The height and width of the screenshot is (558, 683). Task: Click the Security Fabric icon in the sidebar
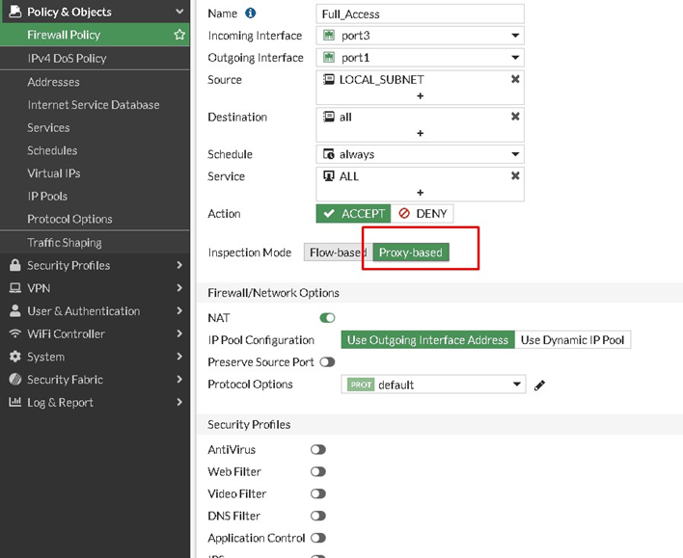pos(15,379)
